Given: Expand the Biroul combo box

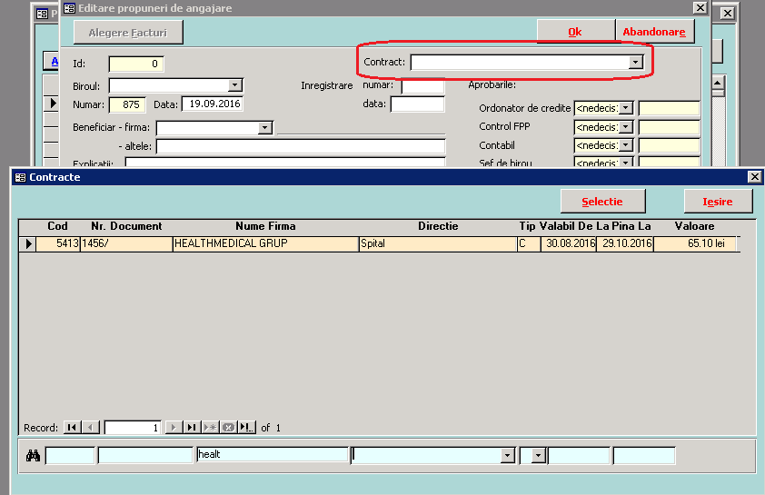Looking at the screenshot, I should tap(235, 85).
